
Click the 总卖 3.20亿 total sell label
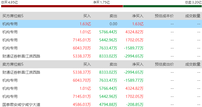[x=193, y=2]
